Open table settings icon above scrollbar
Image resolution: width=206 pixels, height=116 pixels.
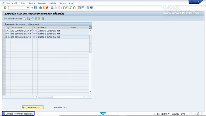click(x=90, y=27)
